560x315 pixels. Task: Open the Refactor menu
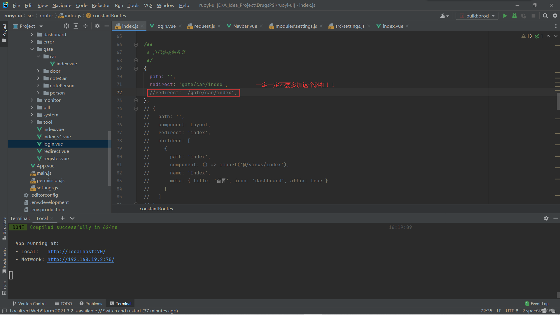(101, 5)
